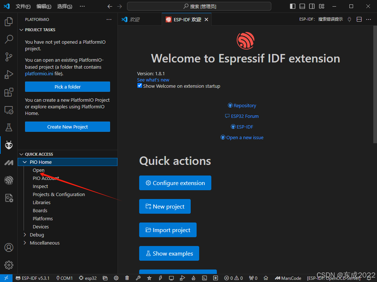Open the MarsCode sidebar icon
The height and width of the screenshot is (282, 377).
(x=9, y=163)
